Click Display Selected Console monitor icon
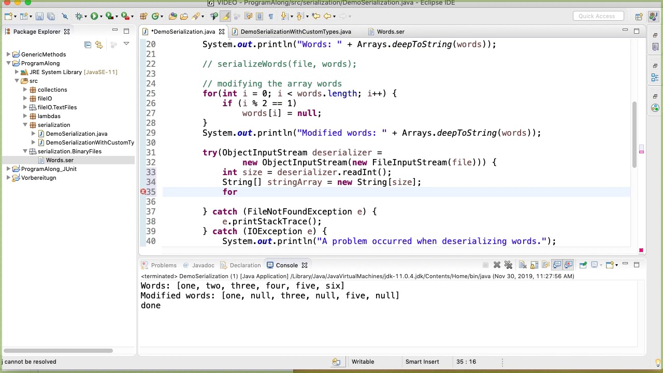 pos(594,265)
